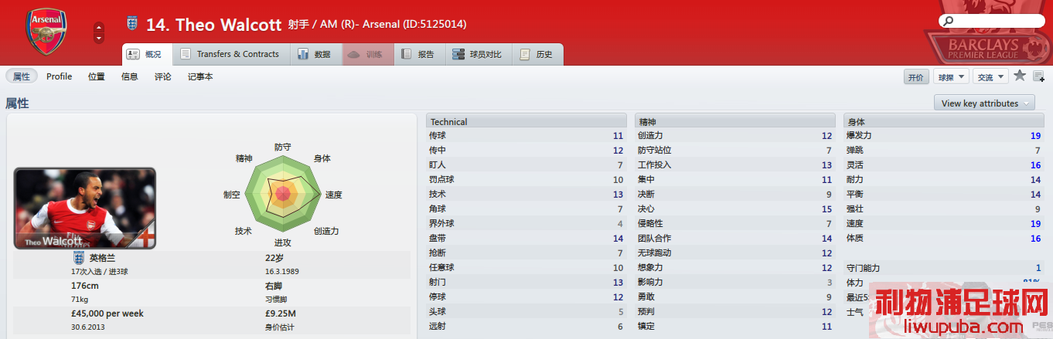Switch to the 球员对比 comparison tab
Screen dimensions: 1053x339
pyautogui.click(x=479, y=54)
